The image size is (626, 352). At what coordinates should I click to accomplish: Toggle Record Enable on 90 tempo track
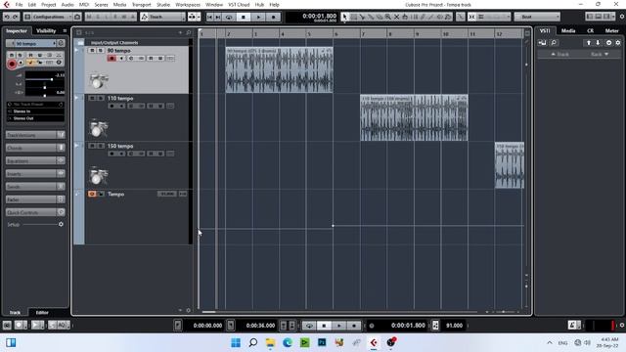pos(112,59)
